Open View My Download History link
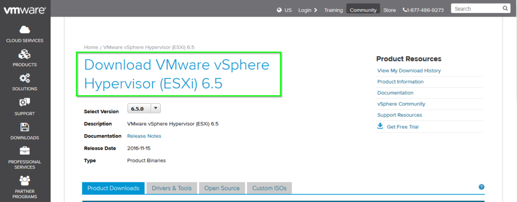This screenshot has height=202, width=517. pos(409,71)
